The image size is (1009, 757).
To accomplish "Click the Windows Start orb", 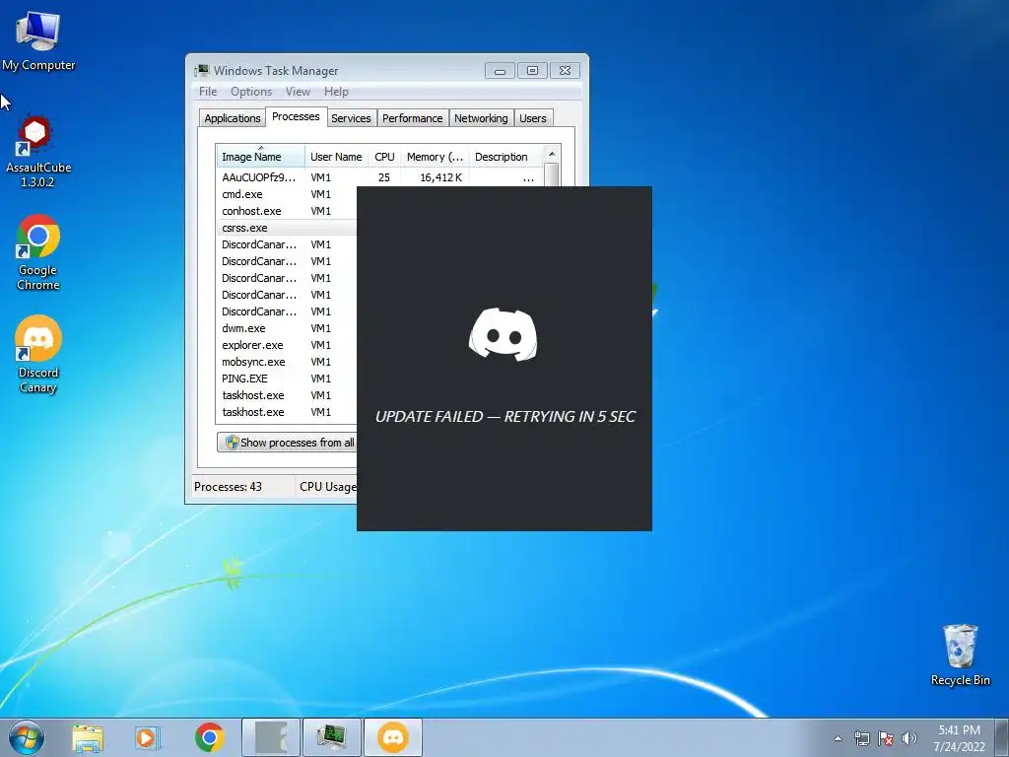I will point(27,737).
